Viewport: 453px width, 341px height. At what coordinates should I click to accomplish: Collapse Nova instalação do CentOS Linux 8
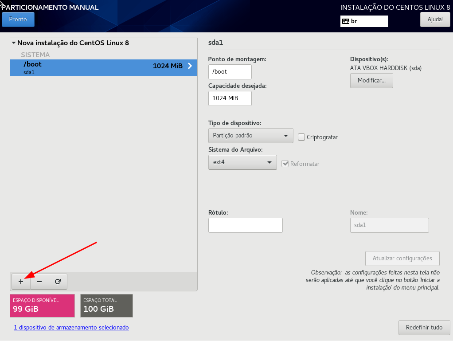[14, 43]
